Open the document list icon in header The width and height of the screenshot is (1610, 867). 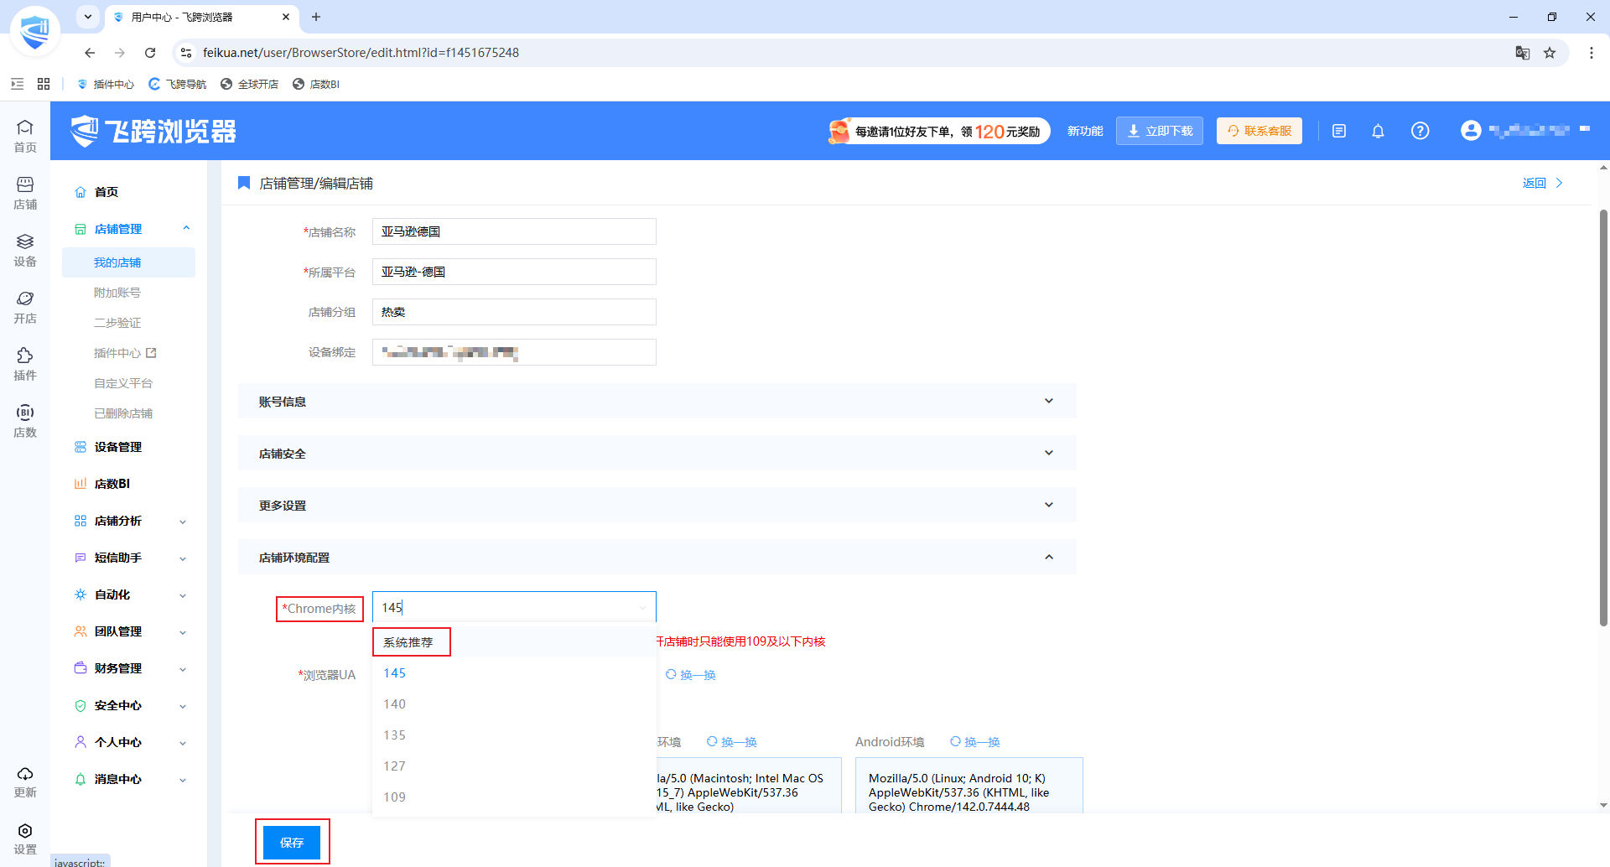(x=1339, y=131)
